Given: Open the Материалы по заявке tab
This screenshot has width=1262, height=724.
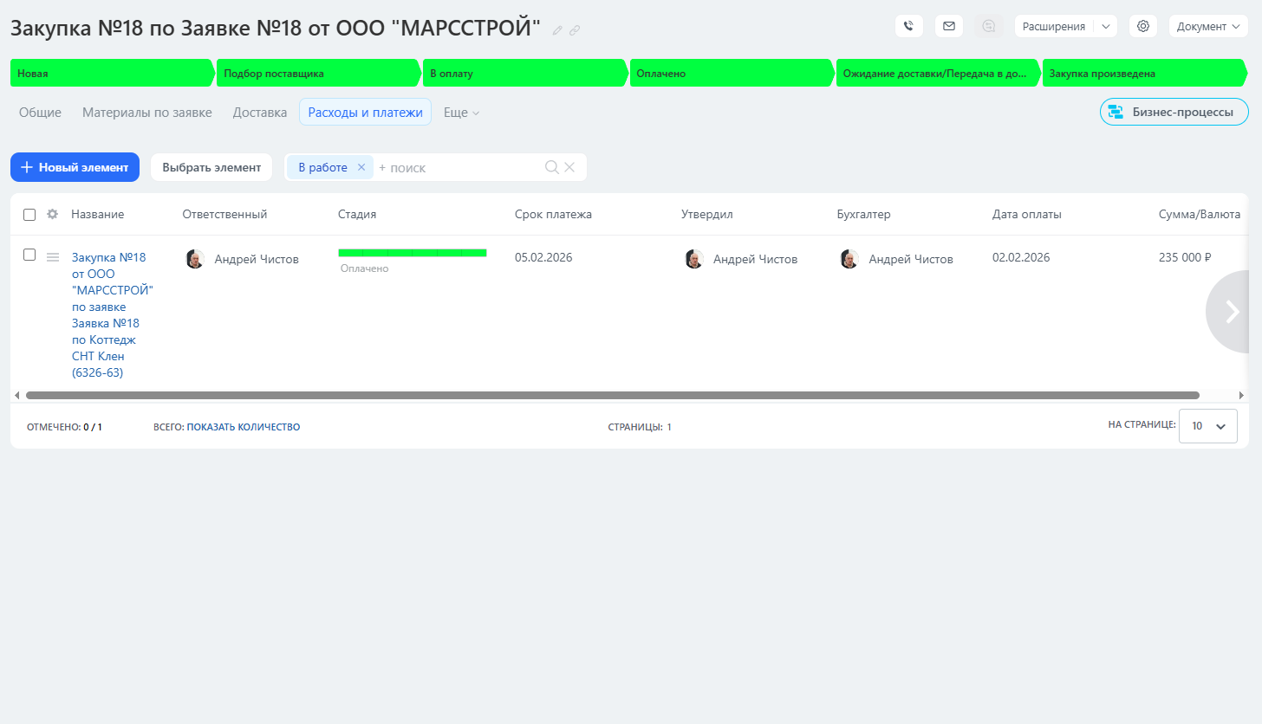Looking at the screenshot, I should click(x=146, y=113).
